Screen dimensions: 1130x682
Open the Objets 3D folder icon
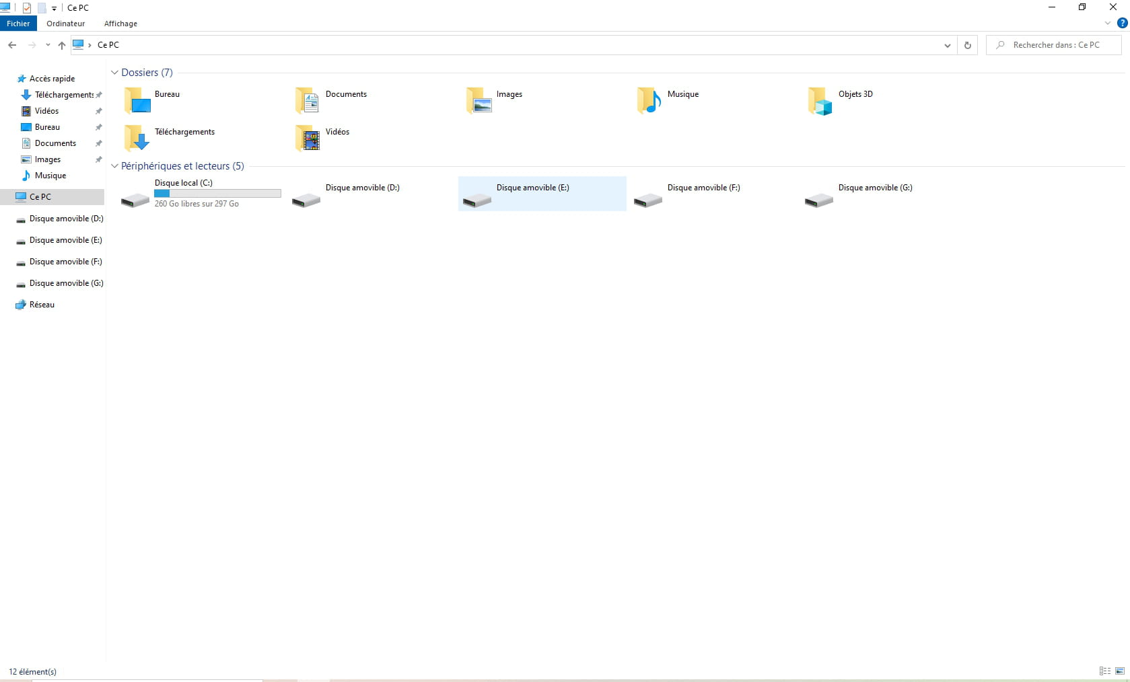coord(821,101)
